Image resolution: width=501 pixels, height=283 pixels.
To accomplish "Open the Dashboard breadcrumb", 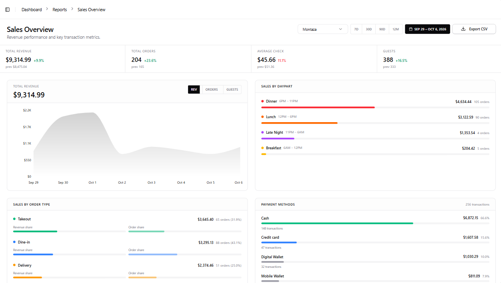I will (32, 10).
